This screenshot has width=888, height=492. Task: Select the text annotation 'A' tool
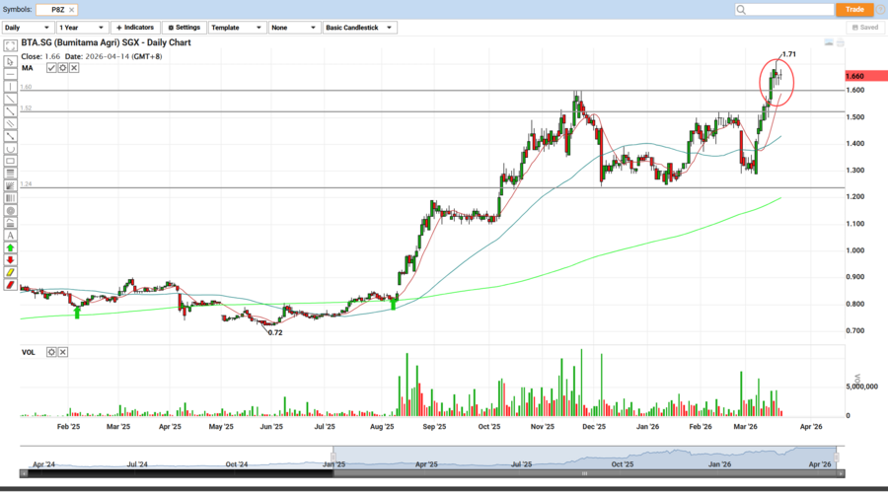pyautogui.click(x=10, y=236)
